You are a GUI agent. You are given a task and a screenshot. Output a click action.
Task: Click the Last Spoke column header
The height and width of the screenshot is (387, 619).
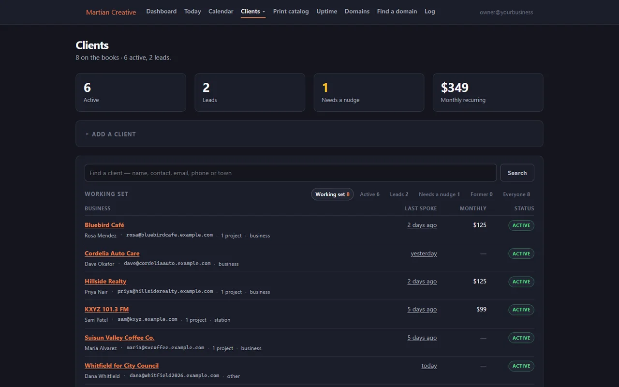(421, 208)
